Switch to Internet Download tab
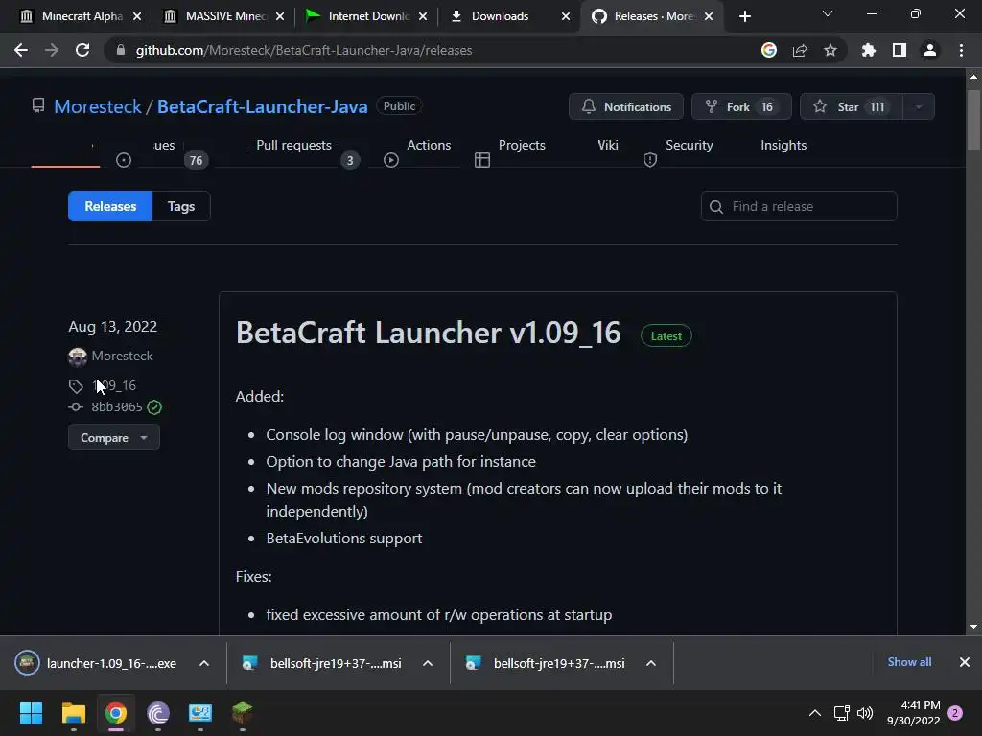Image resolution: width=982 pixels, height=736 pixels. (x=367, y=16)
